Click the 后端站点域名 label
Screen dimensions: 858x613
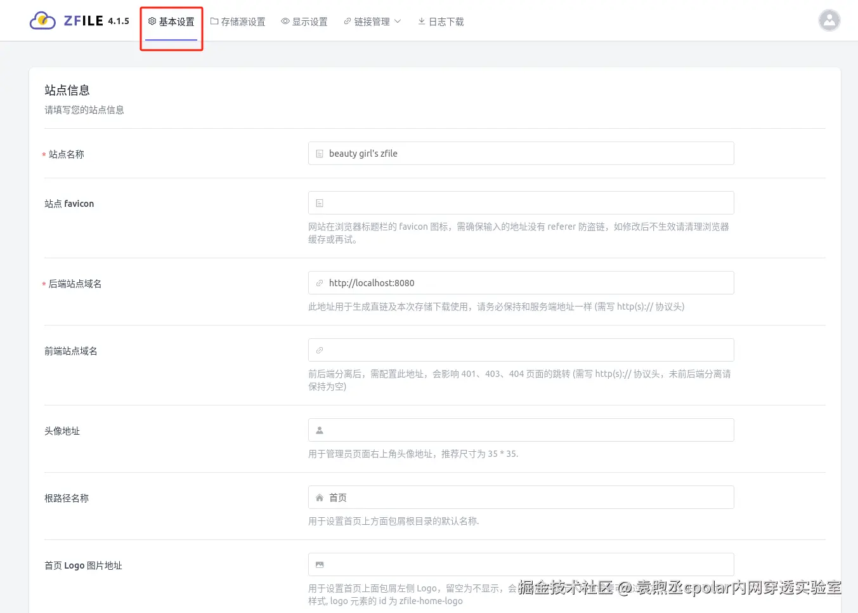click(x=75, y=284)
